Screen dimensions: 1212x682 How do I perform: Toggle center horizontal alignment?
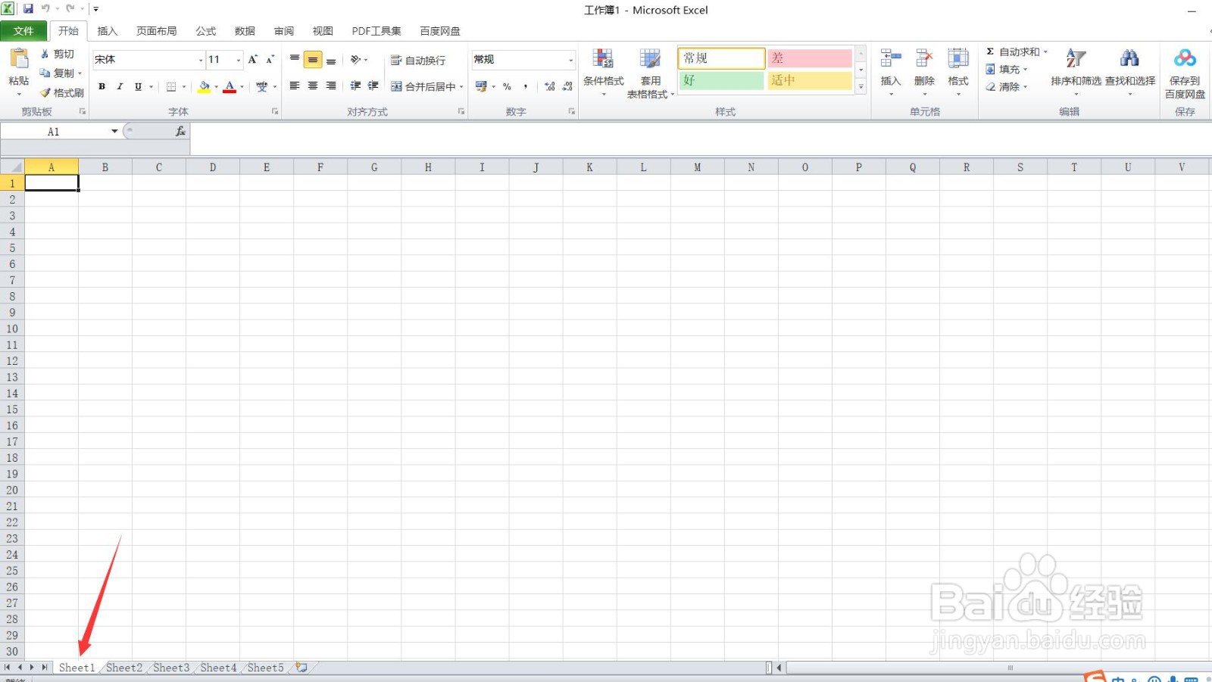(x=313, y=86)
